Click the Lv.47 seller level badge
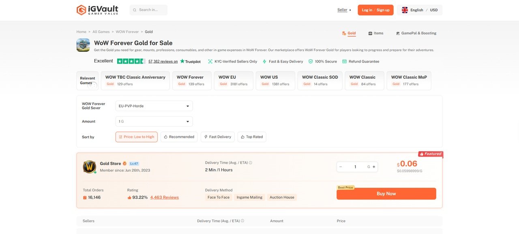 click(134, 163)
